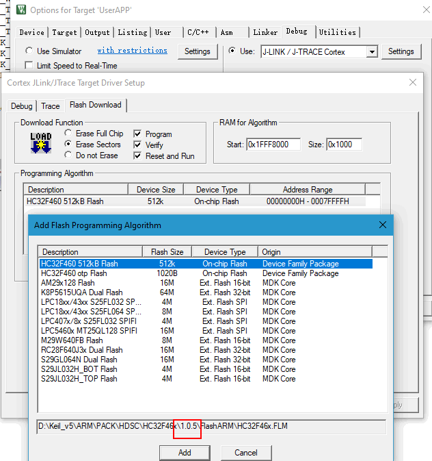
Task: Select the M29W640FB Flash row
Action: (x=206, y=340)
